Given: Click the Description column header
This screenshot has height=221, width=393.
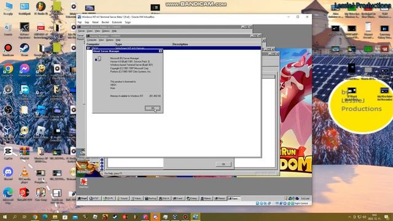Looking at the screenshot, I should [x=180, y=44].
